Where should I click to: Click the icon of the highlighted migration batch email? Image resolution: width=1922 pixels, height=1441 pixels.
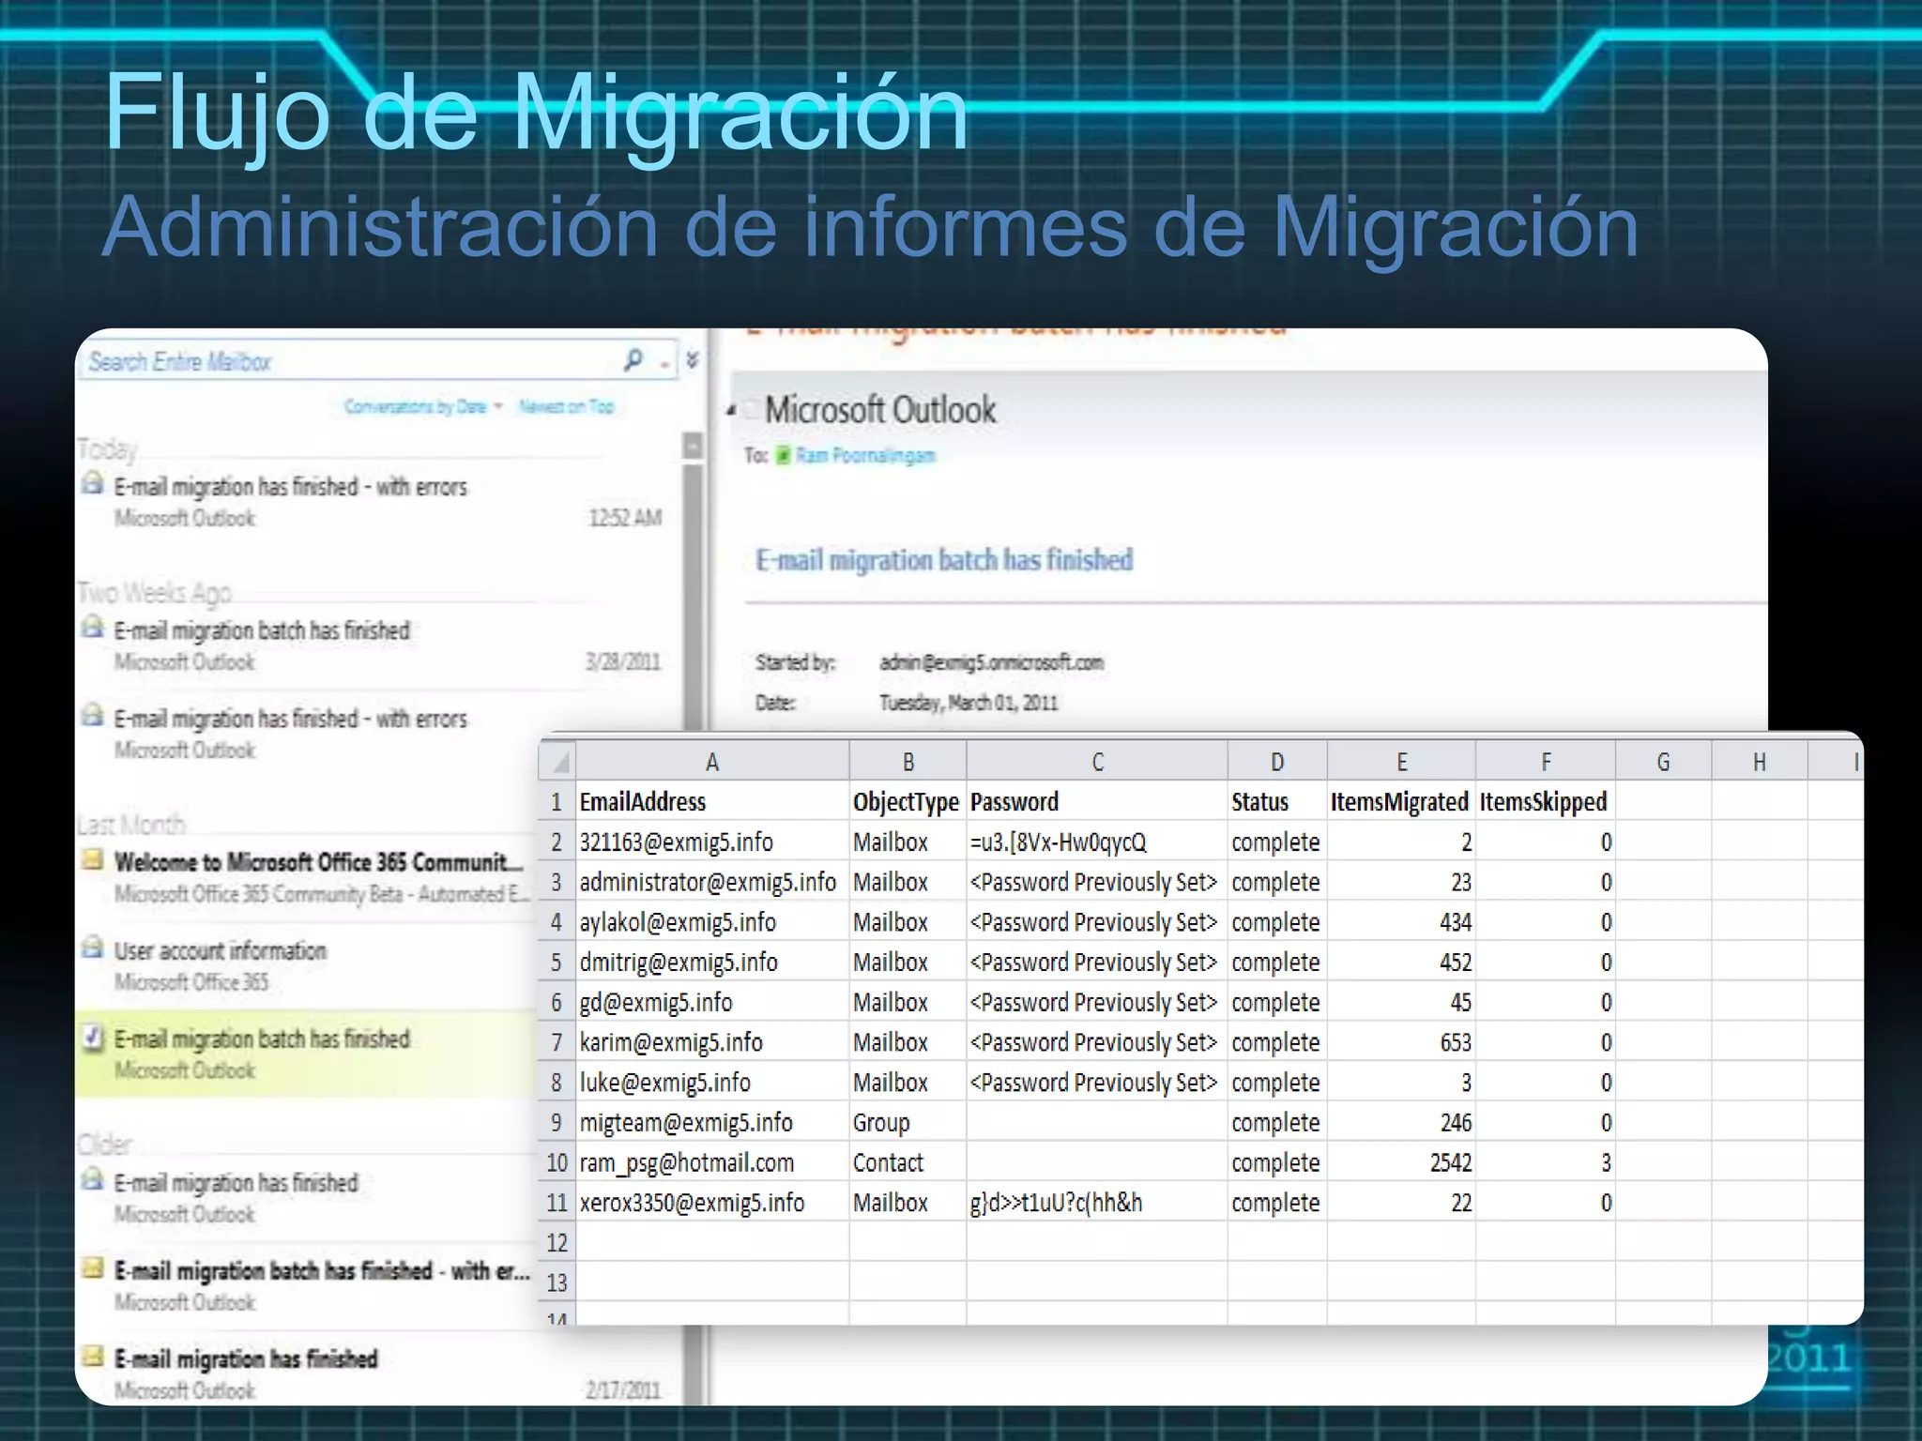click(x=92, y=1038)
